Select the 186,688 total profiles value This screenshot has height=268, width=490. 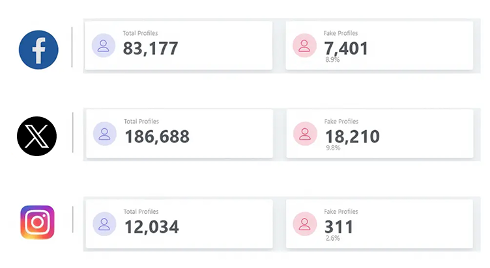[157, 137]
